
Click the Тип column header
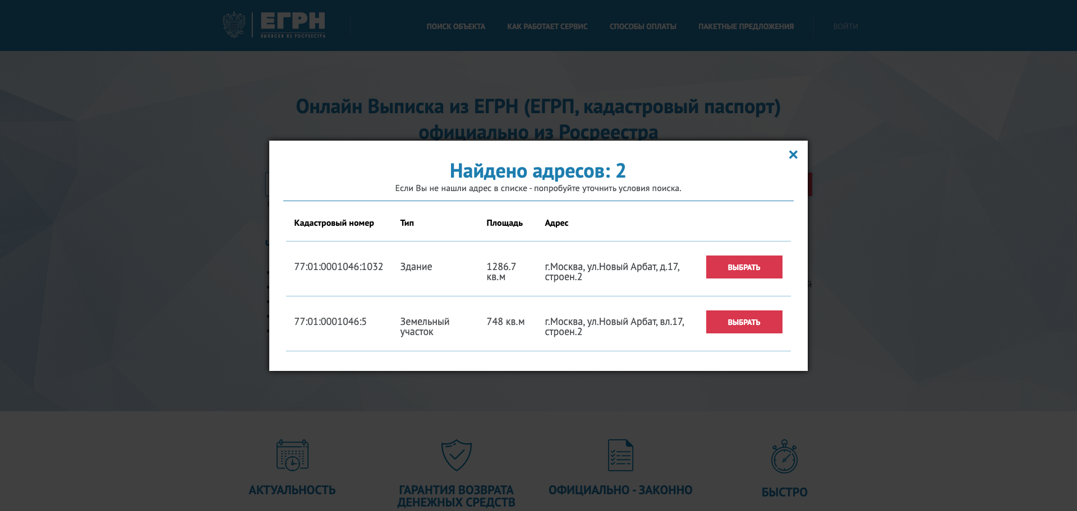click(407, 223)
